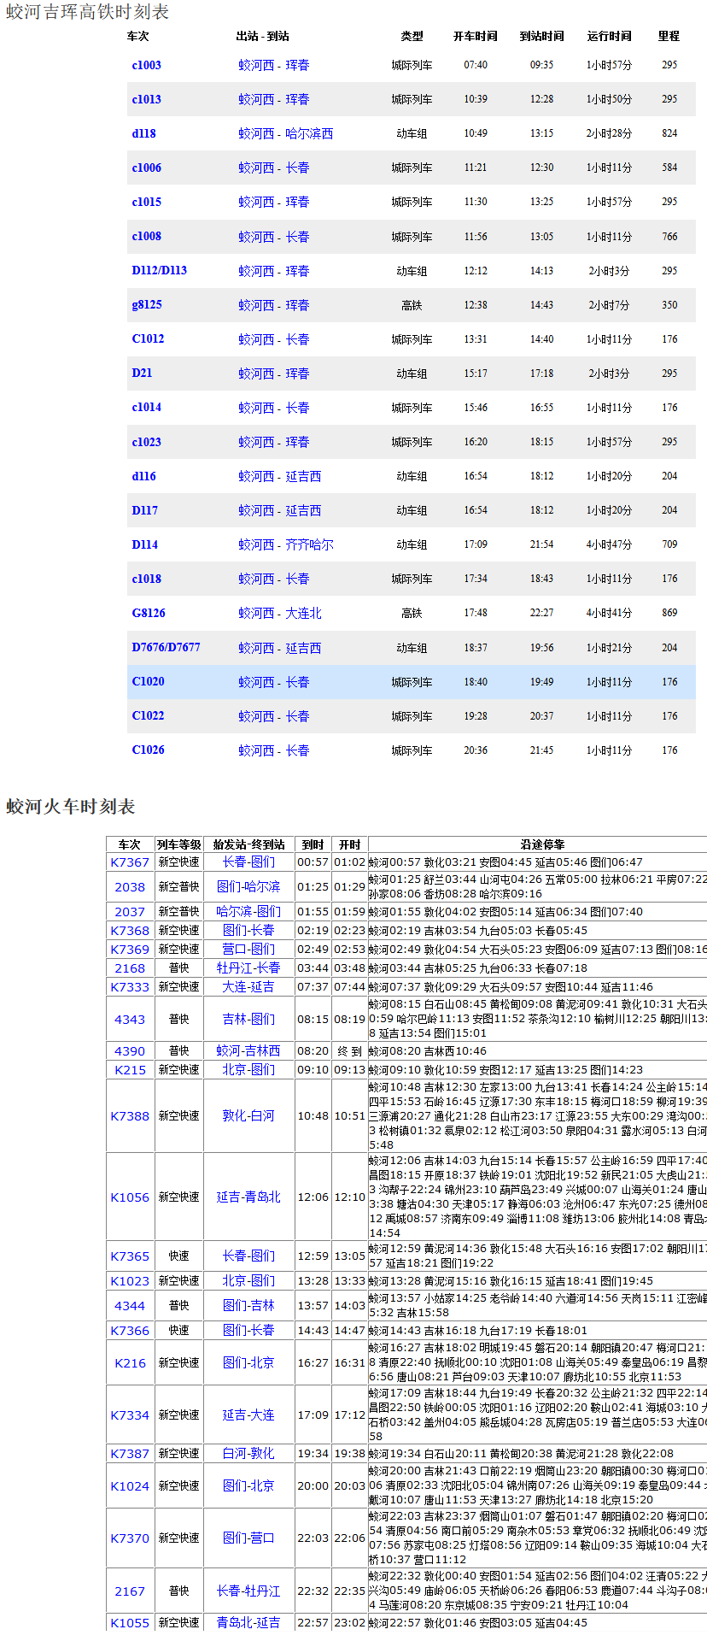The image size is (707, 1641).
Task: Open train K7388 link
Action: click(130, 1116)
